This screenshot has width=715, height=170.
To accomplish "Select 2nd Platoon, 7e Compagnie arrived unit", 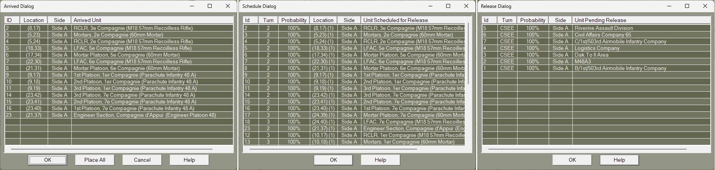I will [x=119, y=102].
